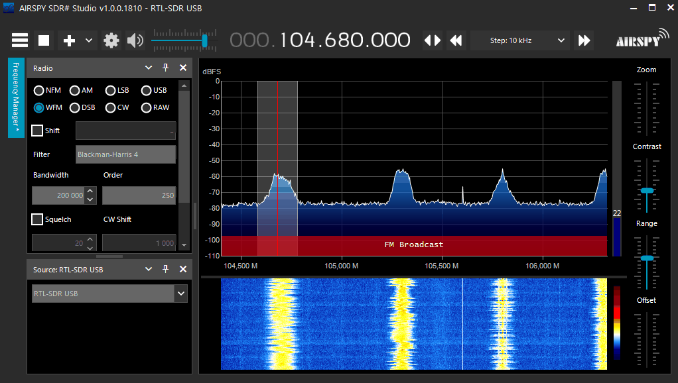Click the CW Shift 1 000 field

(139, 243)
